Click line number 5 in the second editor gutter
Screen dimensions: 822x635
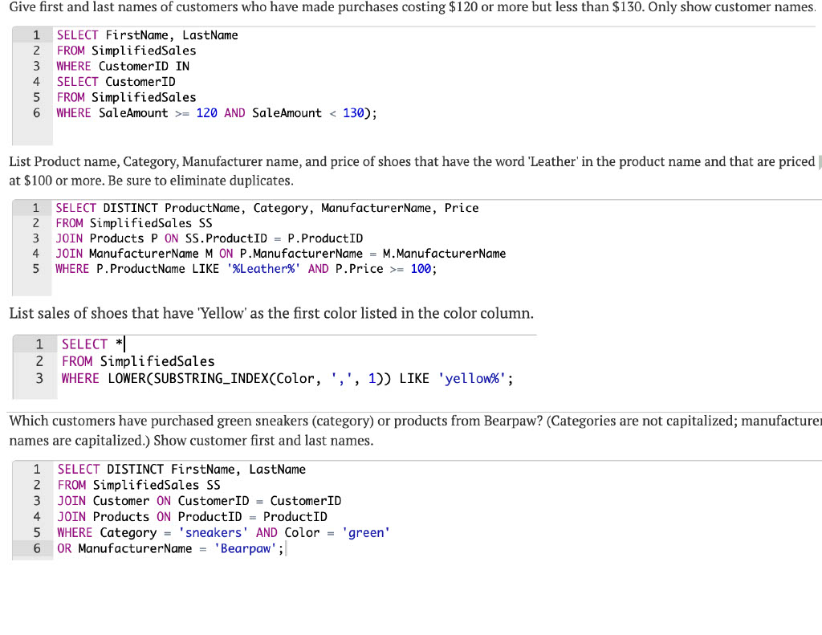pos(35,269)
